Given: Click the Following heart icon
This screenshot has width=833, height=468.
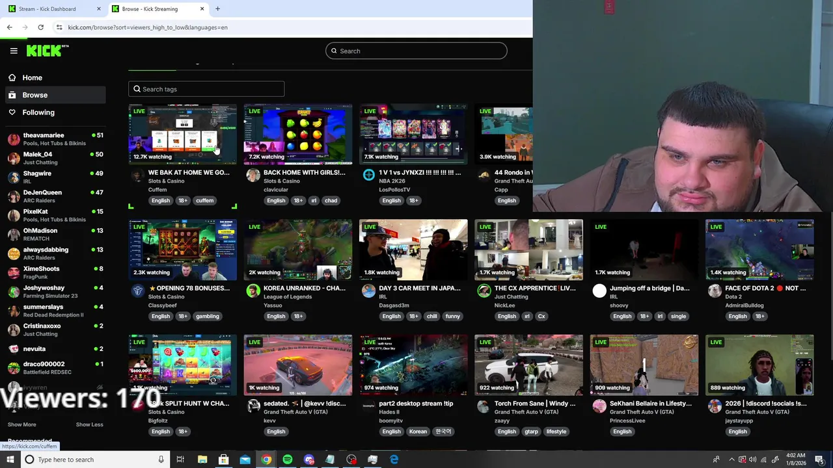Looking at the screenshot, I should tap(12, 112).
